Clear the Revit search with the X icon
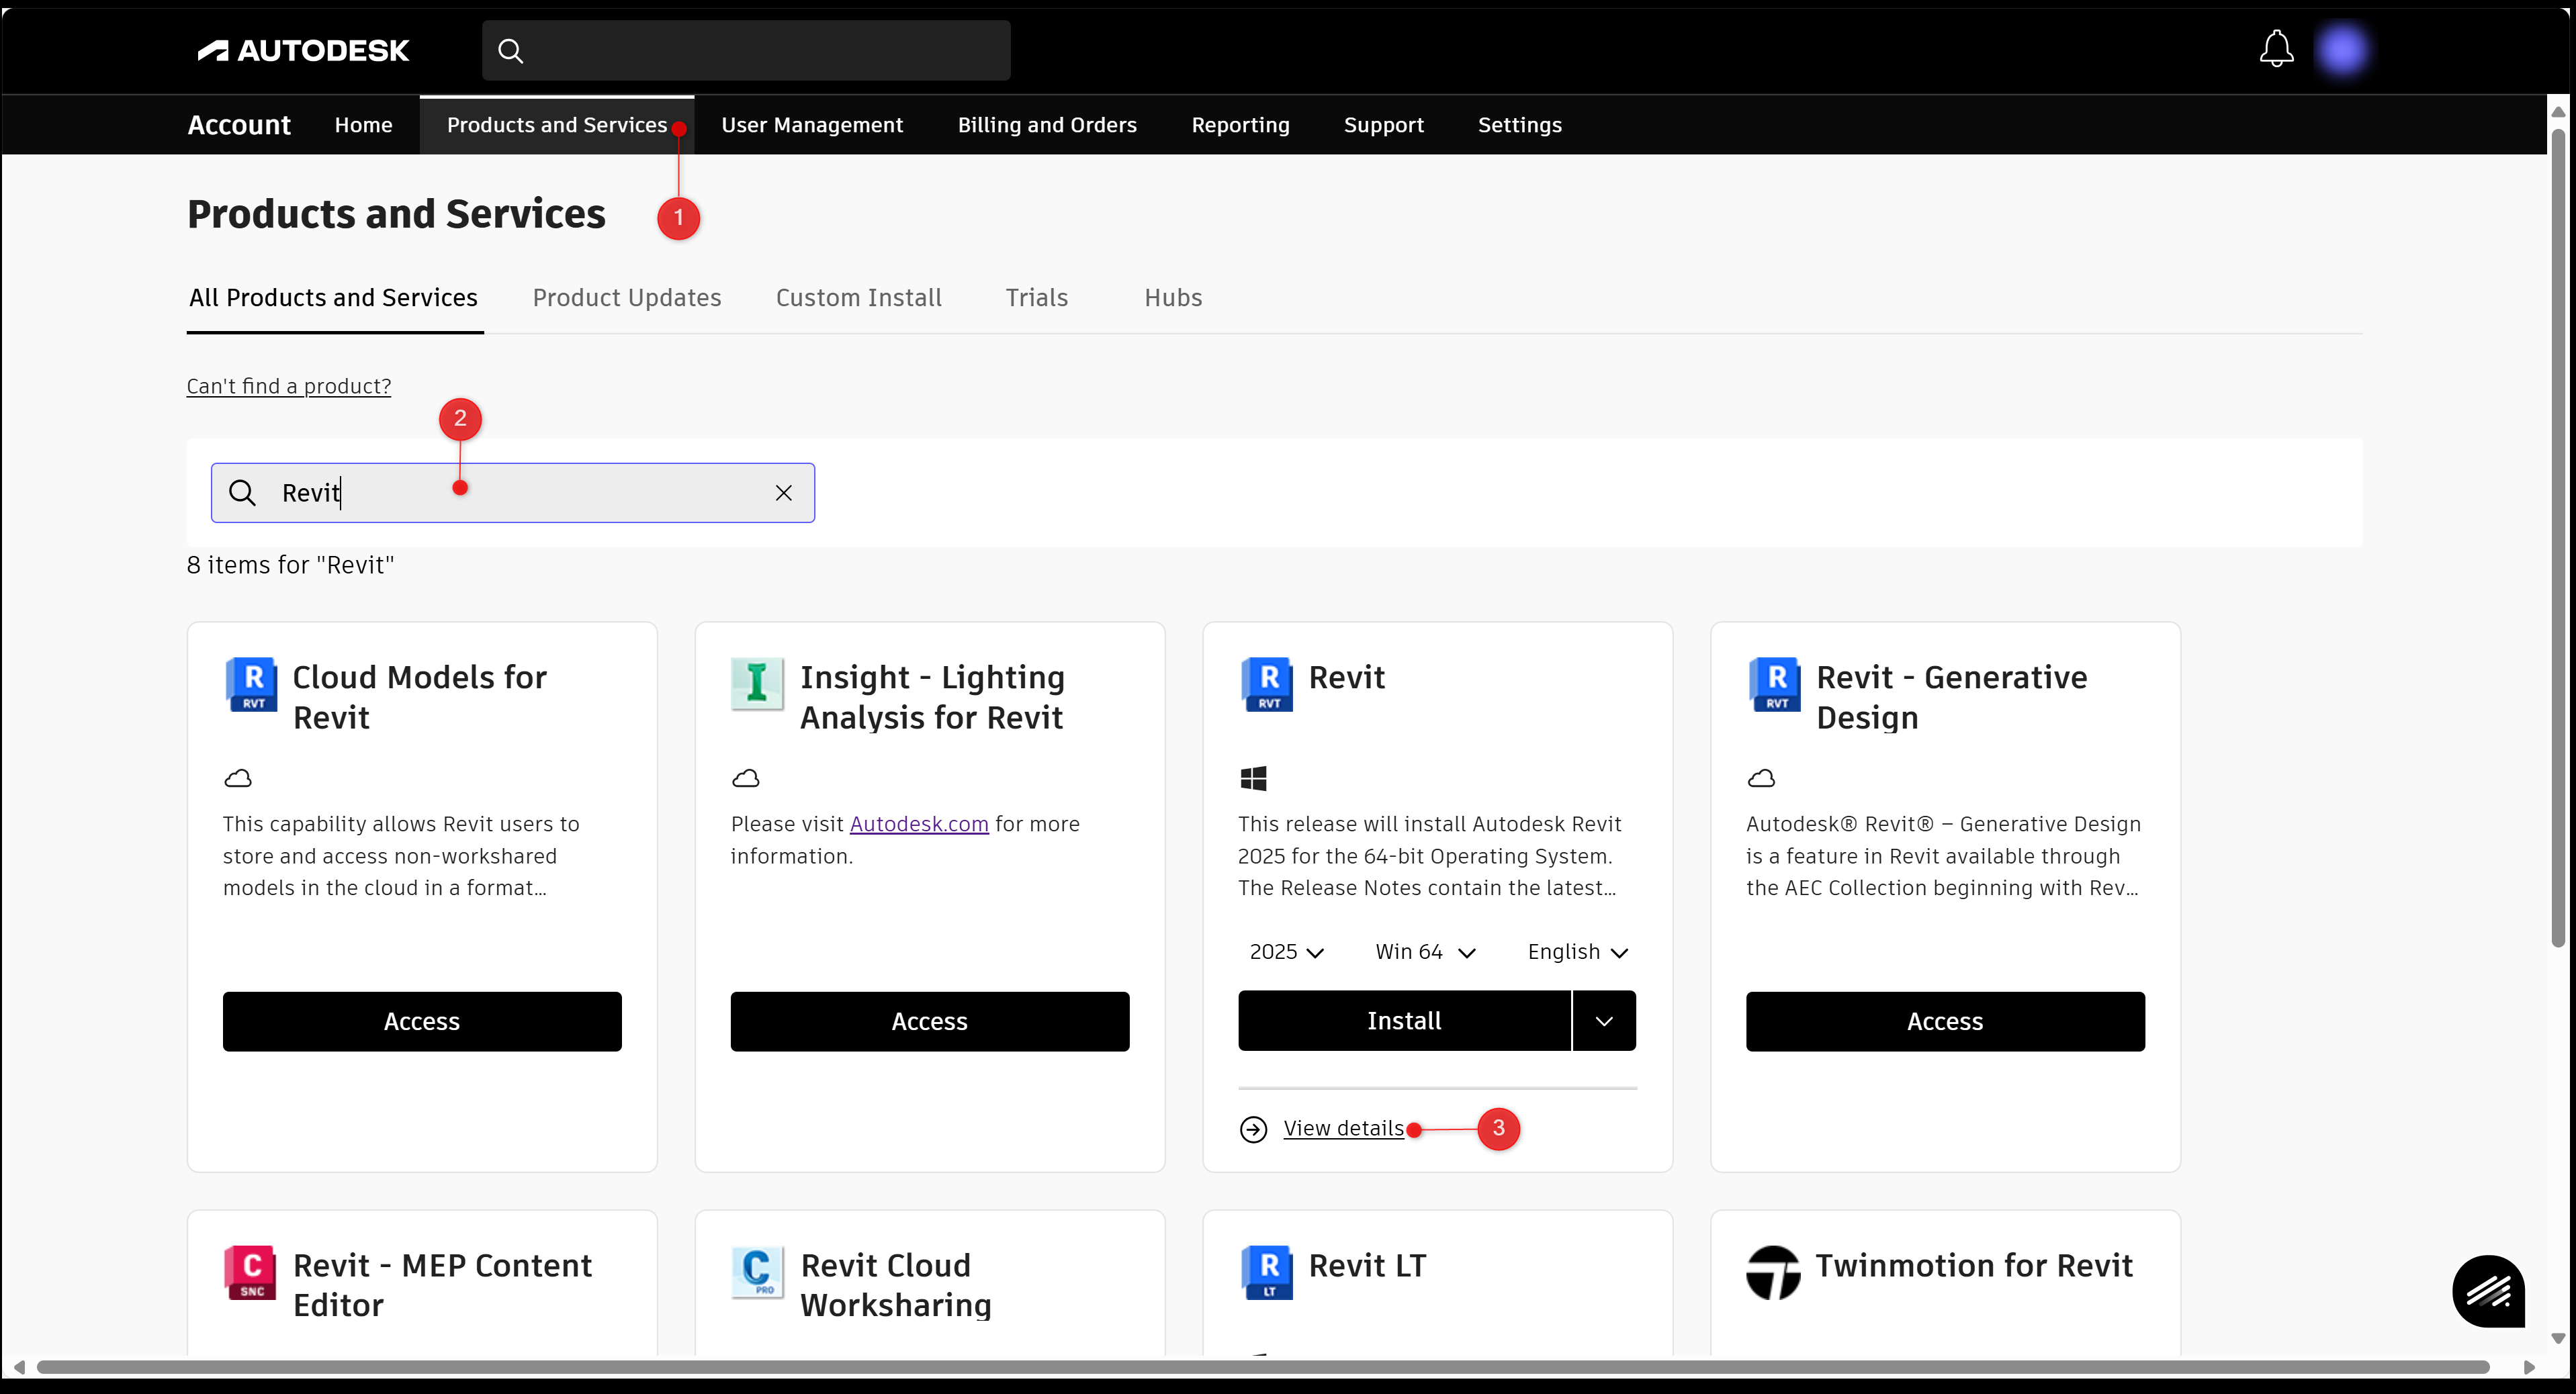 pyautogui.click(x=784, y=493)
